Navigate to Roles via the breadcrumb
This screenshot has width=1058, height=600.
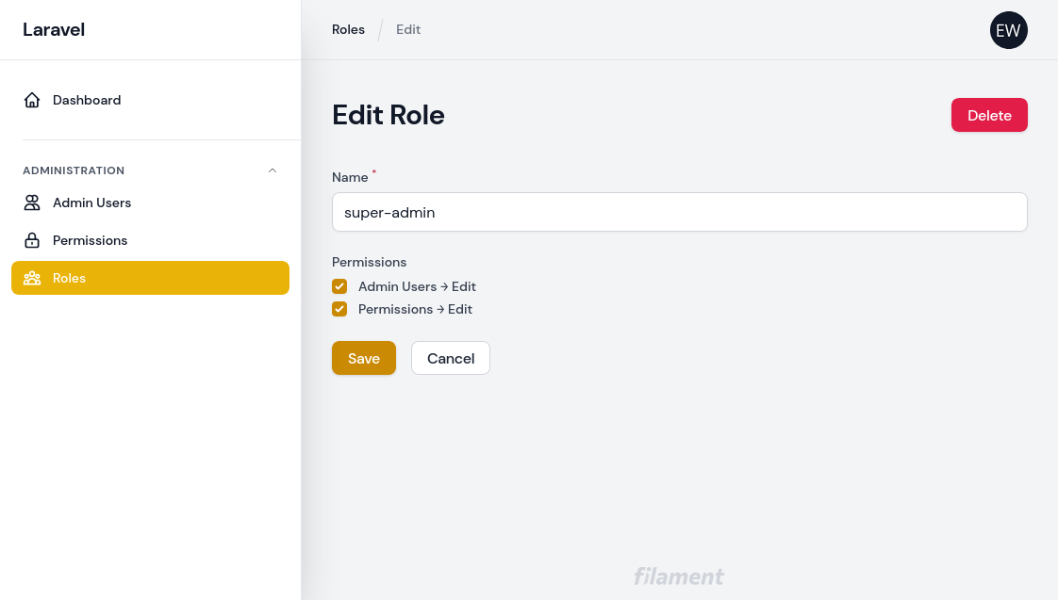[x=348, y=29]
